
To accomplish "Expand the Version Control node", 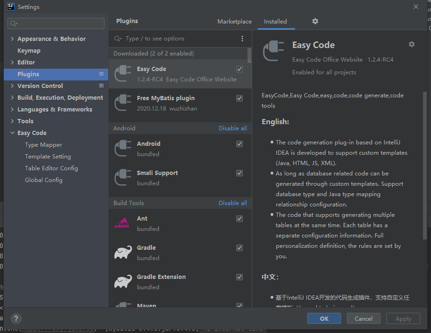I will (x=12, y=86).
